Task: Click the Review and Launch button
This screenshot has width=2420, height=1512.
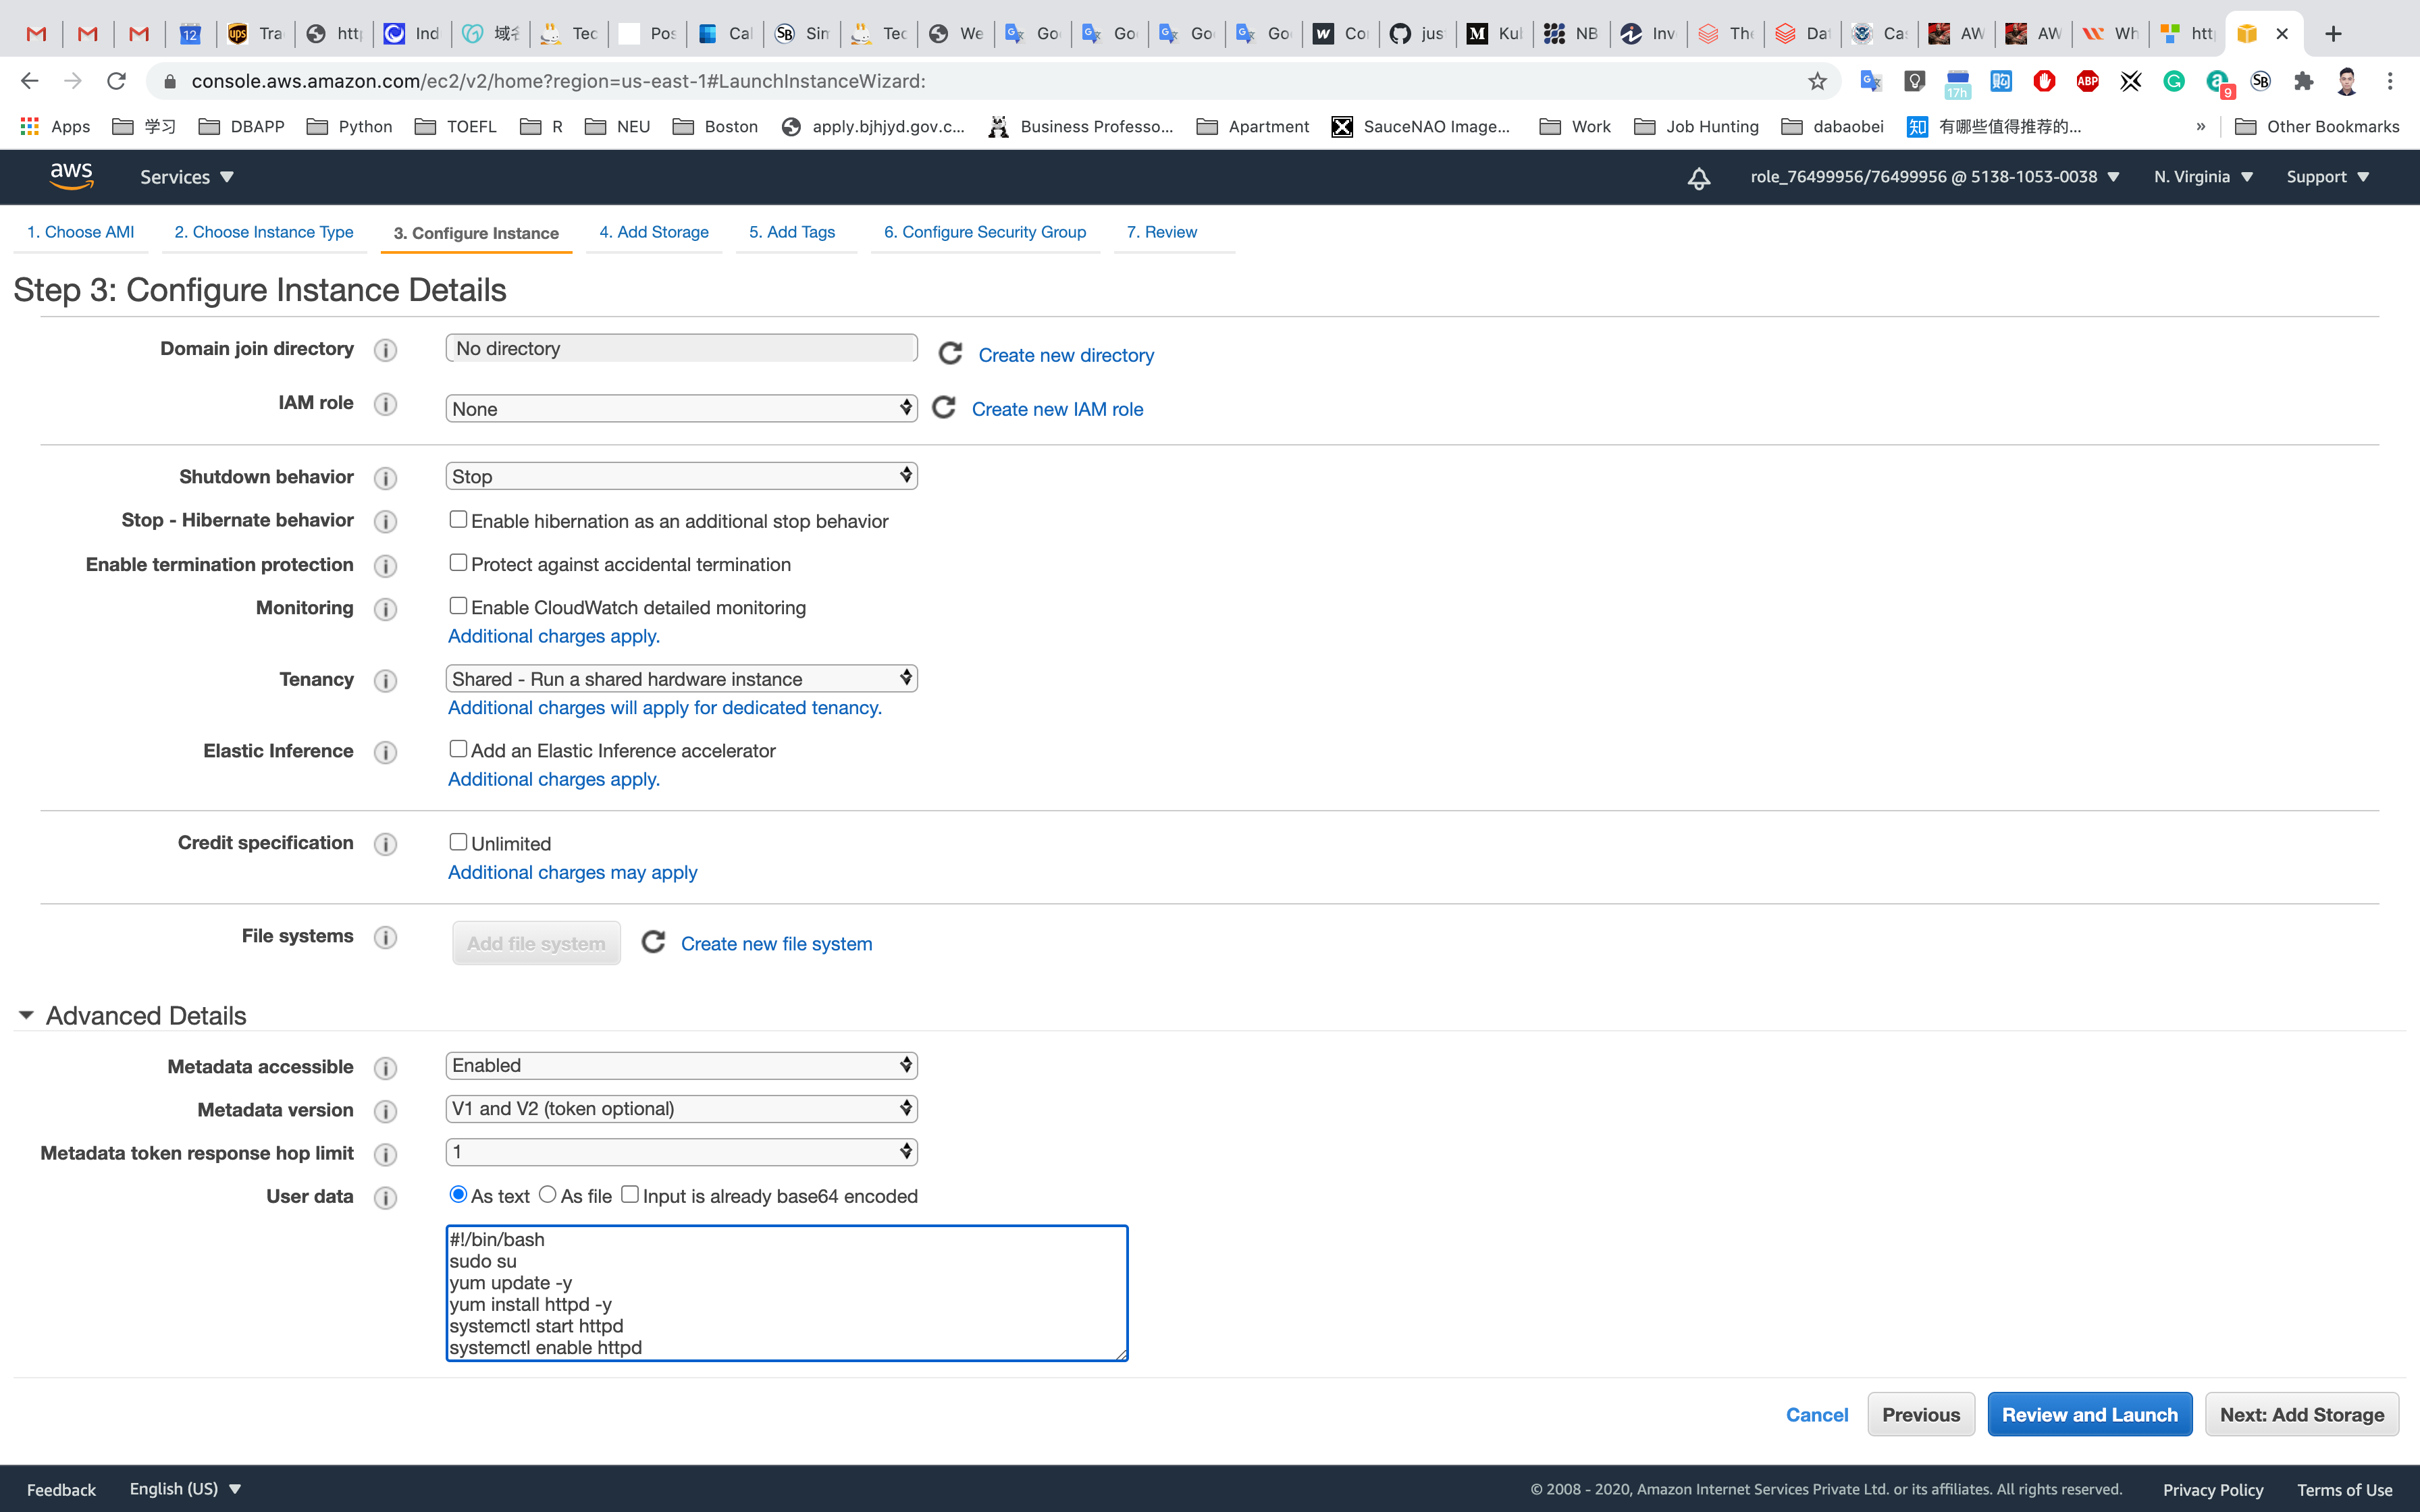Action: [x=2089, y=1414]
